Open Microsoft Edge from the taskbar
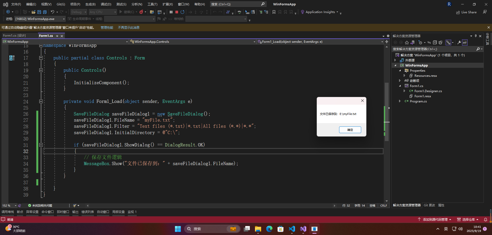Image resolution: width=492 pixels, height=235 pixels. click(269, 229)
